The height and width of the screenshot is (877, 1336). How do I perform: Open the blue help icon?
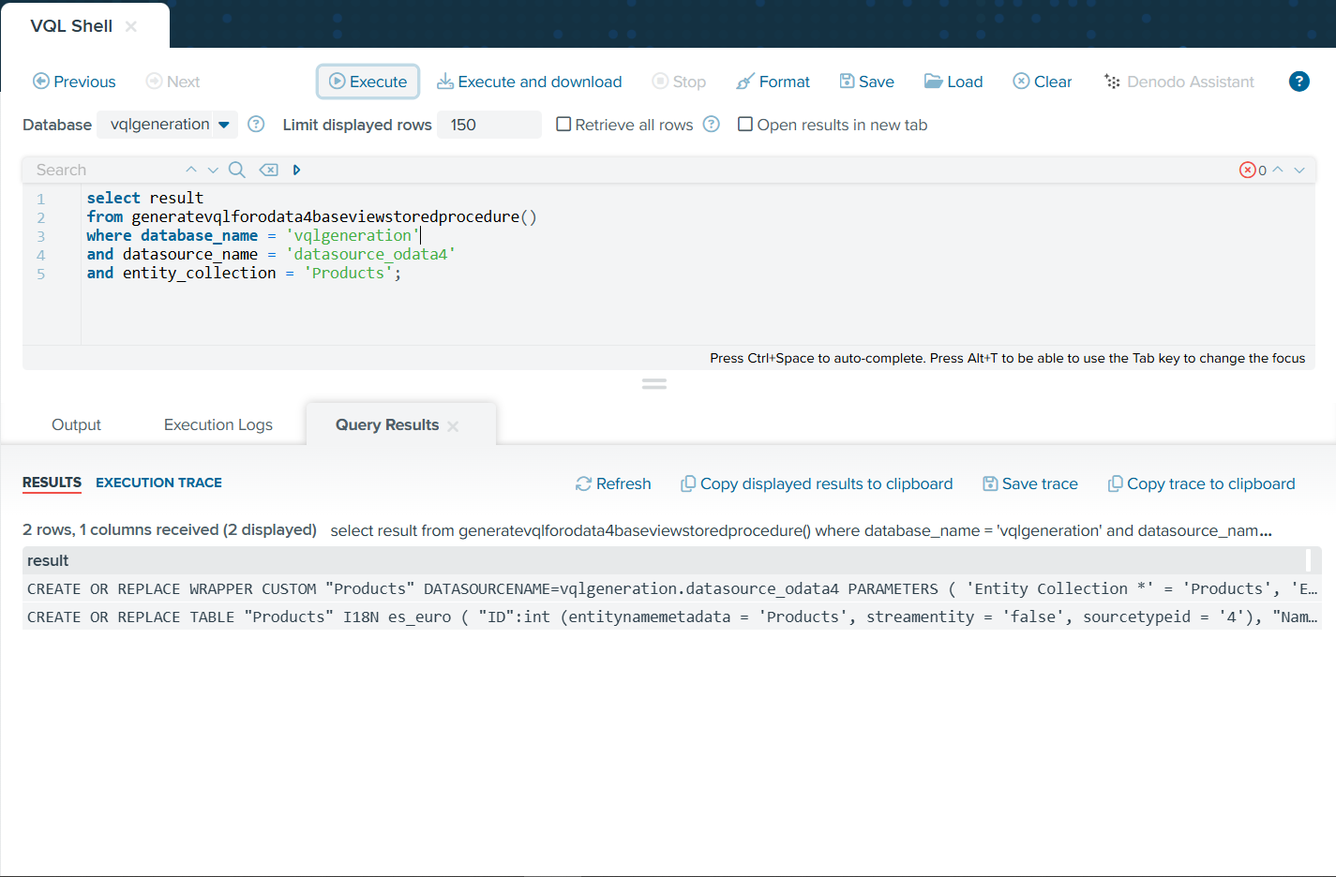(1299, 82)
